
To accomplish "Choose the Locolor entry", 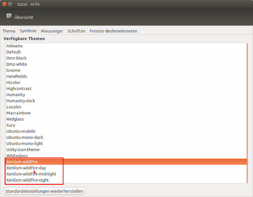I will (126, 107).
